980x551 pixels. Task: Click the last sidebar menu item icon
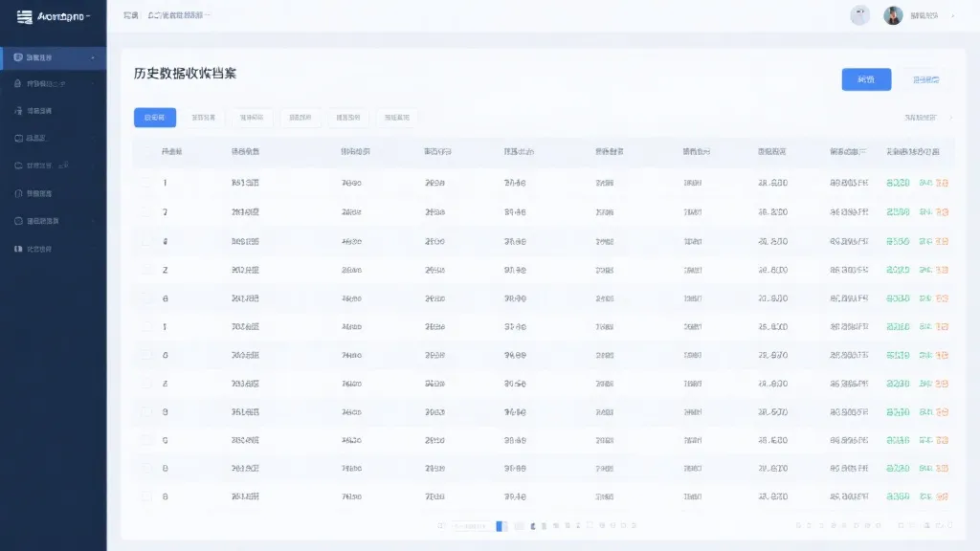(18, 249)
